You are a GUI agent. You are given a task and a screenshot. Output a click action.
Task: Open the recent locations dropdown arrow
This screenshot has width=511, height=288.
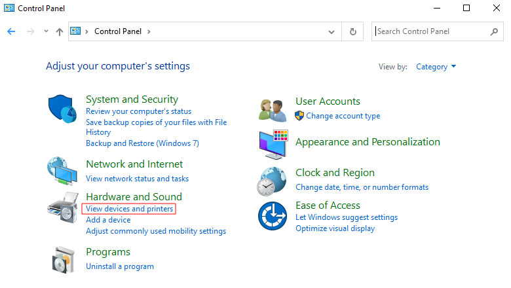coord(46,31)
